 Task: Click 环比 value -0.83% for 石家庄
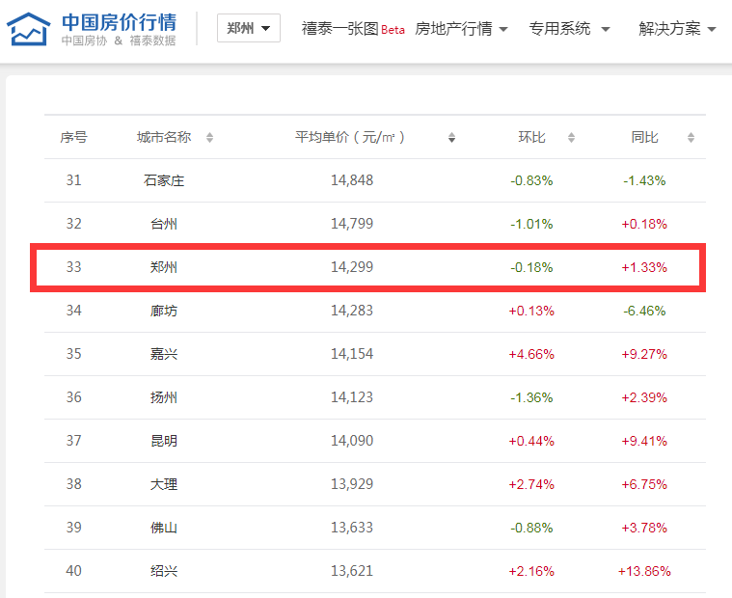(531, 180)
